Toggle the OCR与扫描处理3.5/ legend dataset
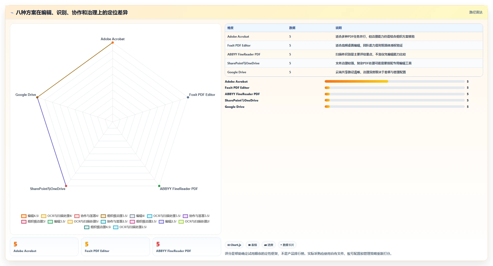The image size is (493, 266). 164,216
